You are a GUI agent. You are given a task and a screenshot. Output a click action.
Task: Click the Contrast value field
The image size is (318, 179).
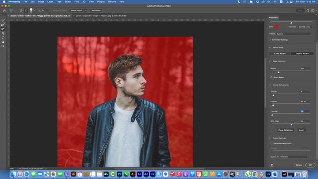(x=305, y=111)
